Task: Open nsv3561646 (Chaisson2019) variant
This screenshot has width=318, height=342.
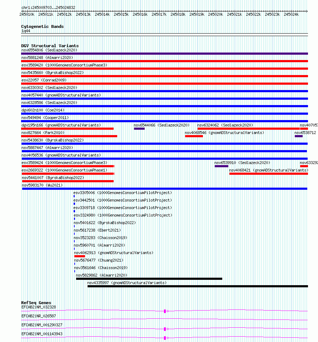Action: click(x=101, y=268)
